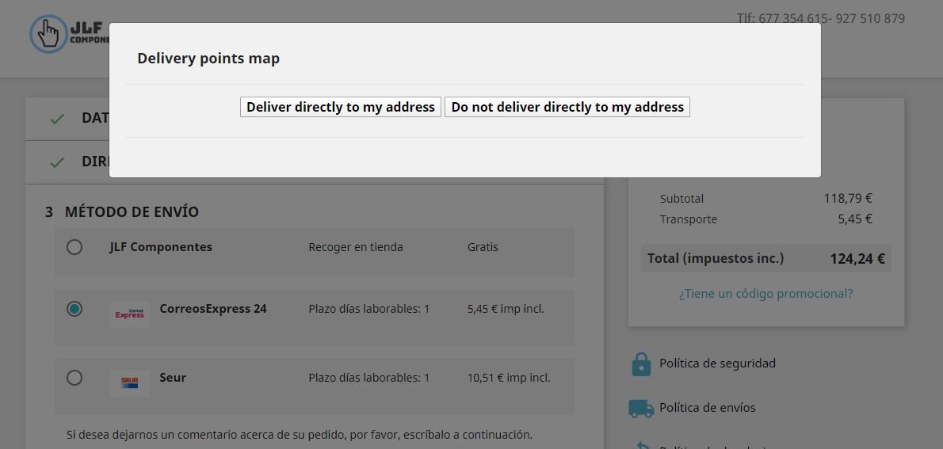This screenshot has width=943, height=449.
Task: Select Seur shipping radio button
Action: [74, 378]
